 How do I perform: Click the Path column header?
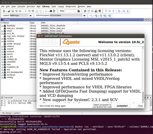pos(59,23)
